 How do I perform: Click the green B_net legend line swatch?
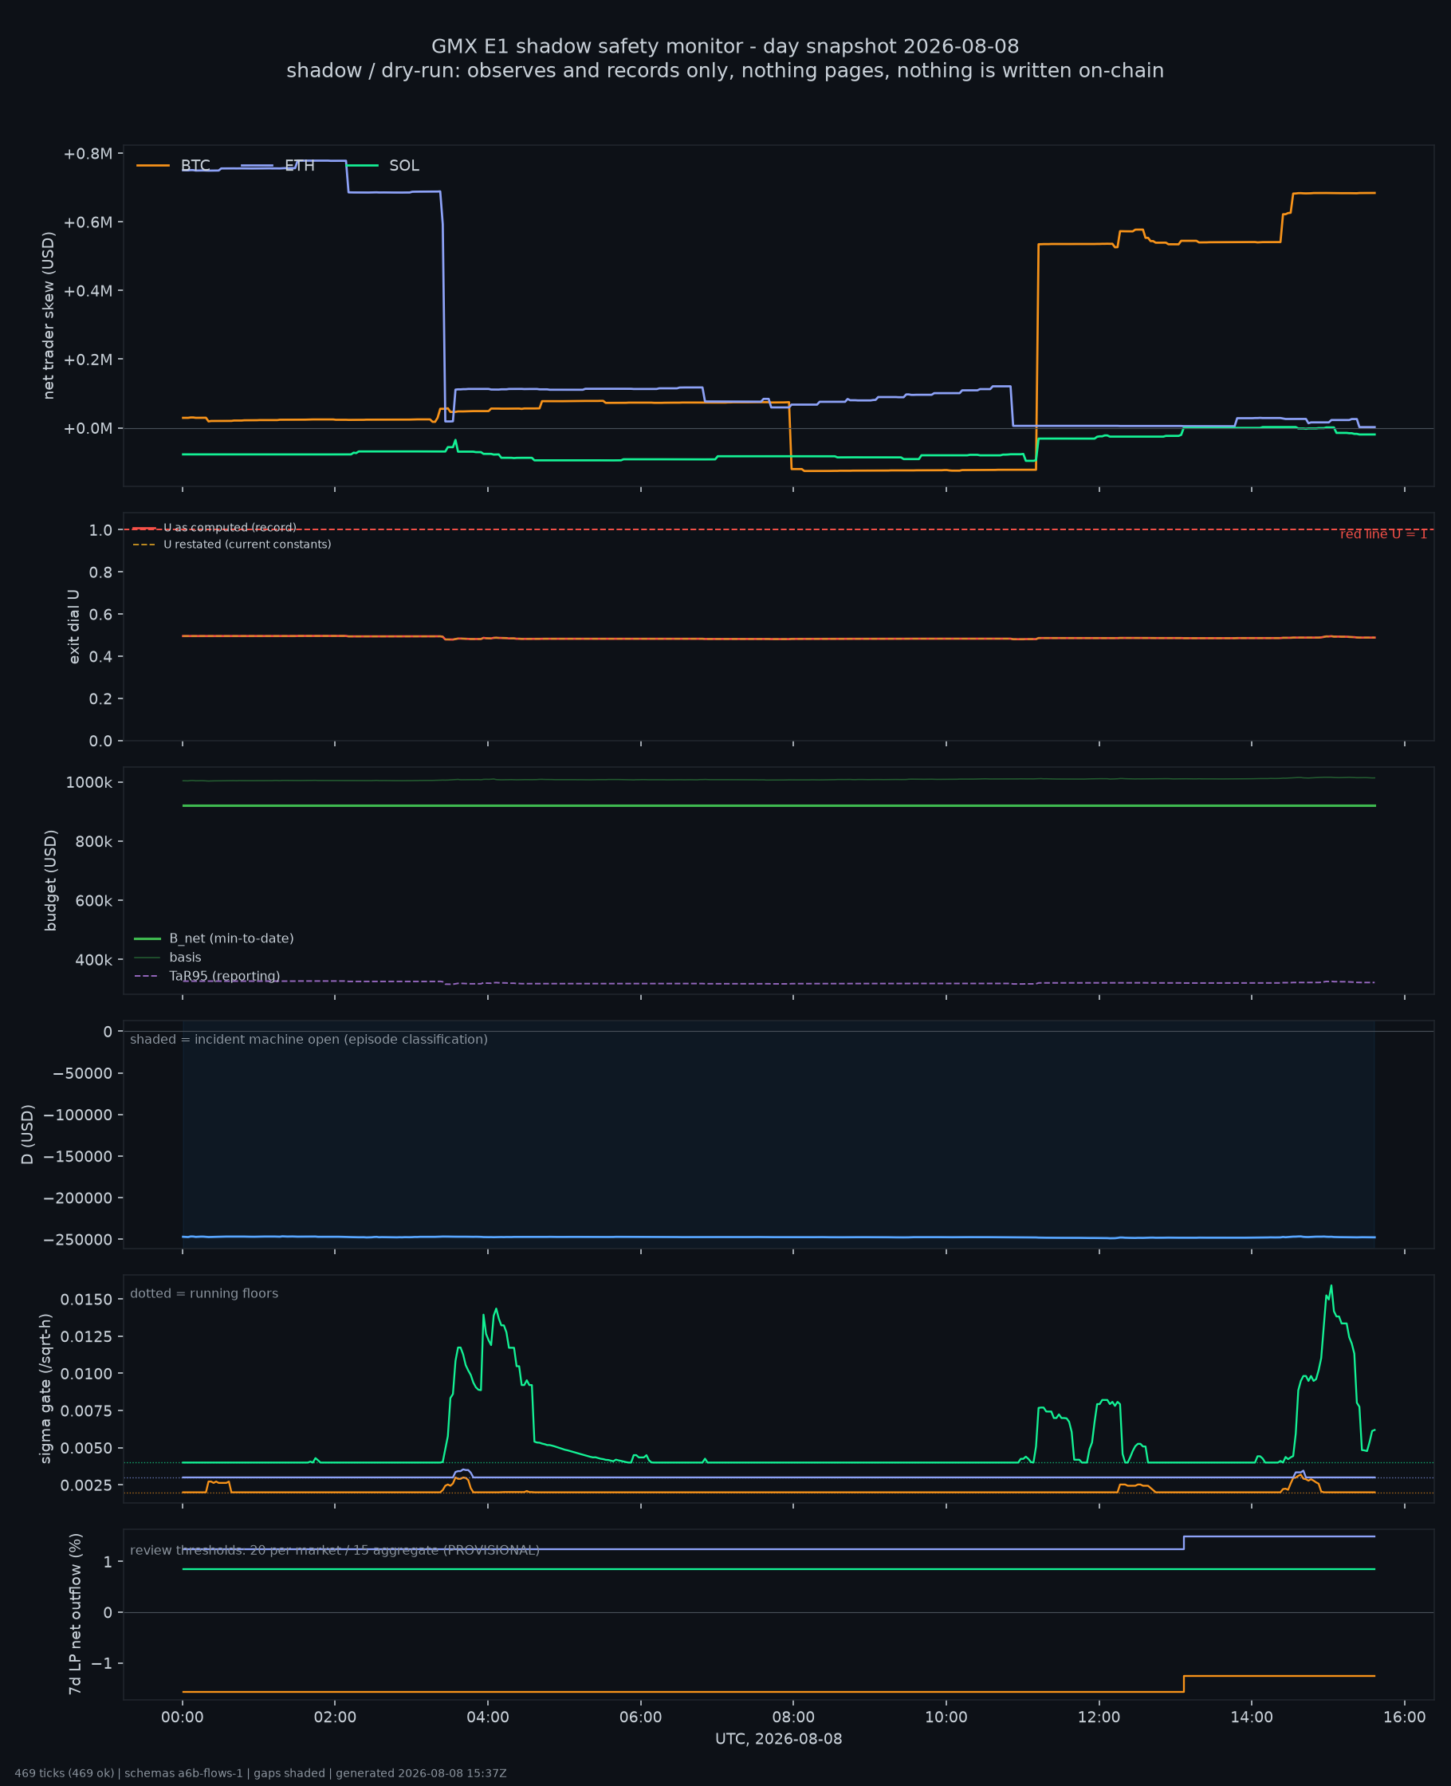click(147, 938)
